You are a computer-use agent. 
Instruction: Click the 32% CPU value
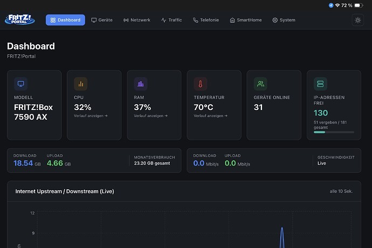82,107
